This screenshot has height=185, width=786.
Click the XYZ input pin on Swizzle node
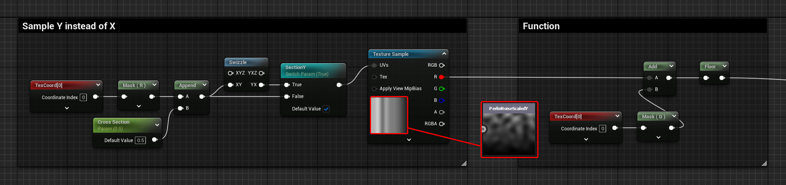click(230, 73)
